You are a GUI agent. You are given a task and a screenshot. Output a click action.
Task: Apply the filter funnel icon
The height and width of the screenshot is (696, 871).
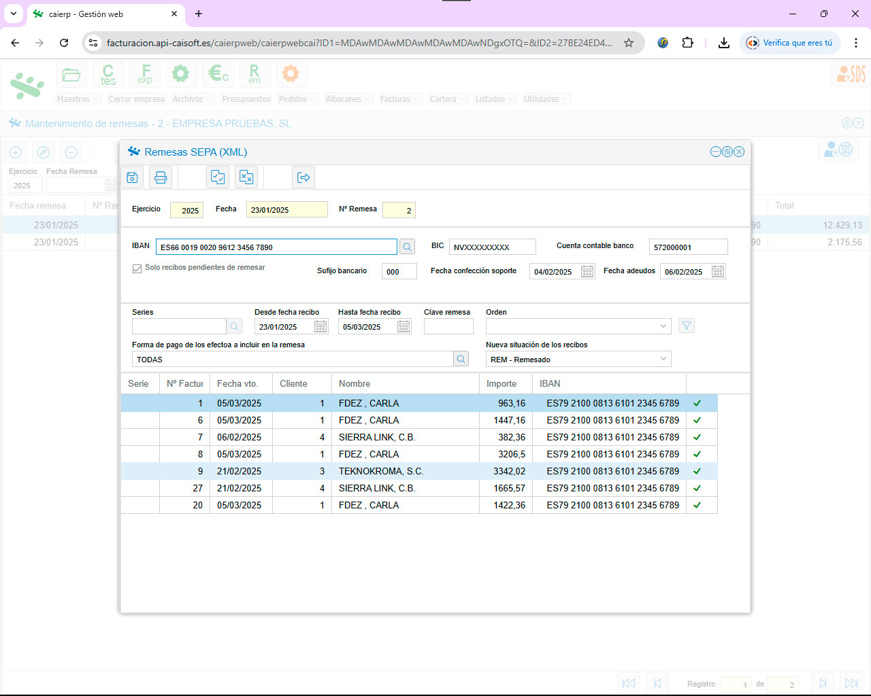(x=687, y=326)
